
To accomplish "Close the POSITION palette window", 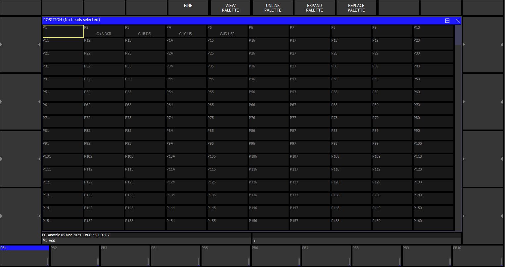I will coord(458,20).
